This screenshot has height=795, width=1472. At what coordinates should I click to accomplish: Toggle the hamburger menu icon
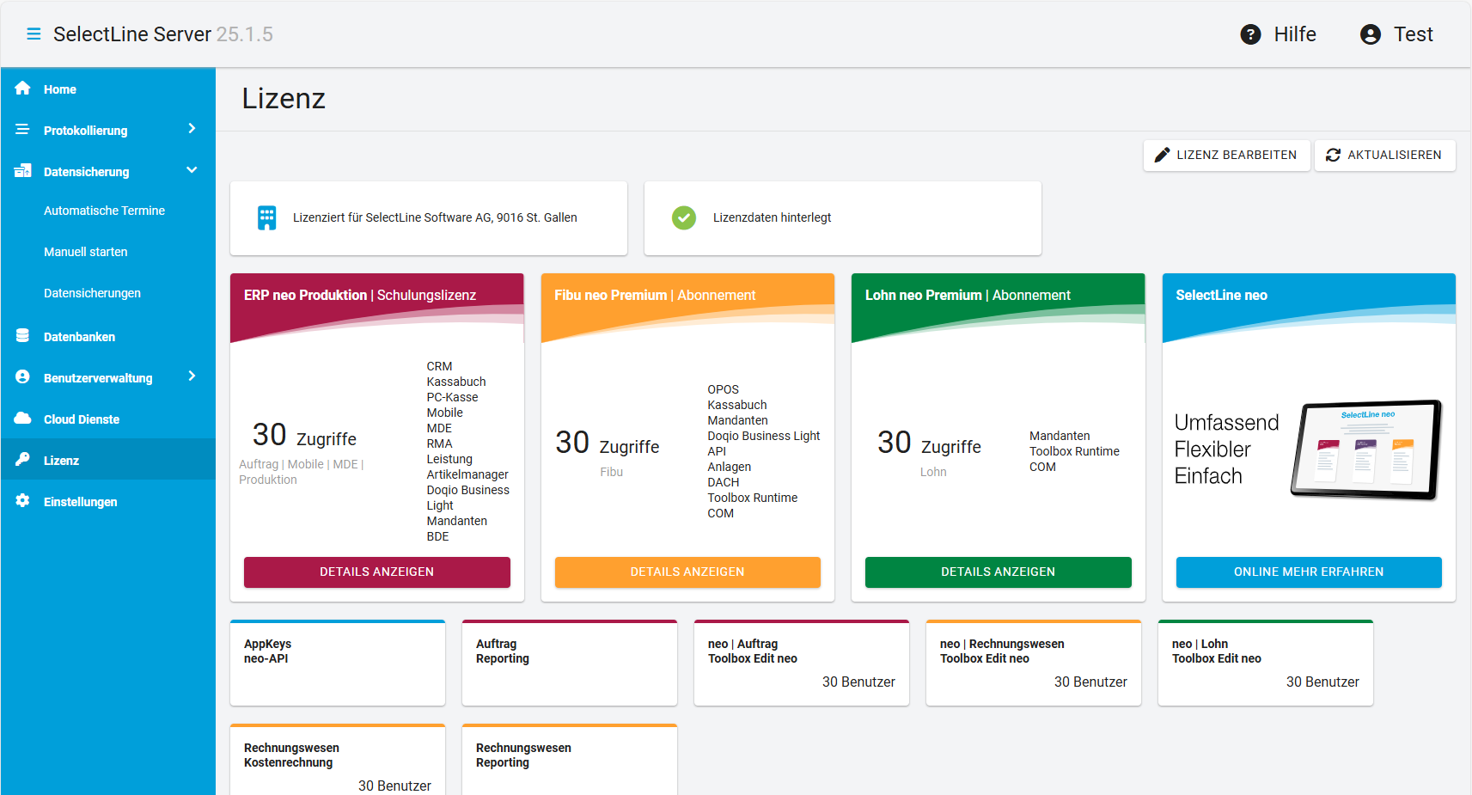point(34,34)
